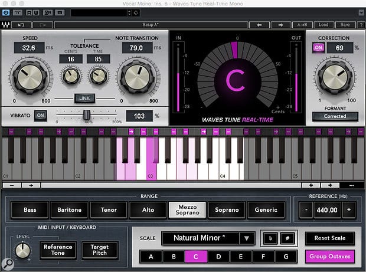366x272 pixels.
Task: Click the Vibrato amount slider handle
Action: (x=86, y=114)
